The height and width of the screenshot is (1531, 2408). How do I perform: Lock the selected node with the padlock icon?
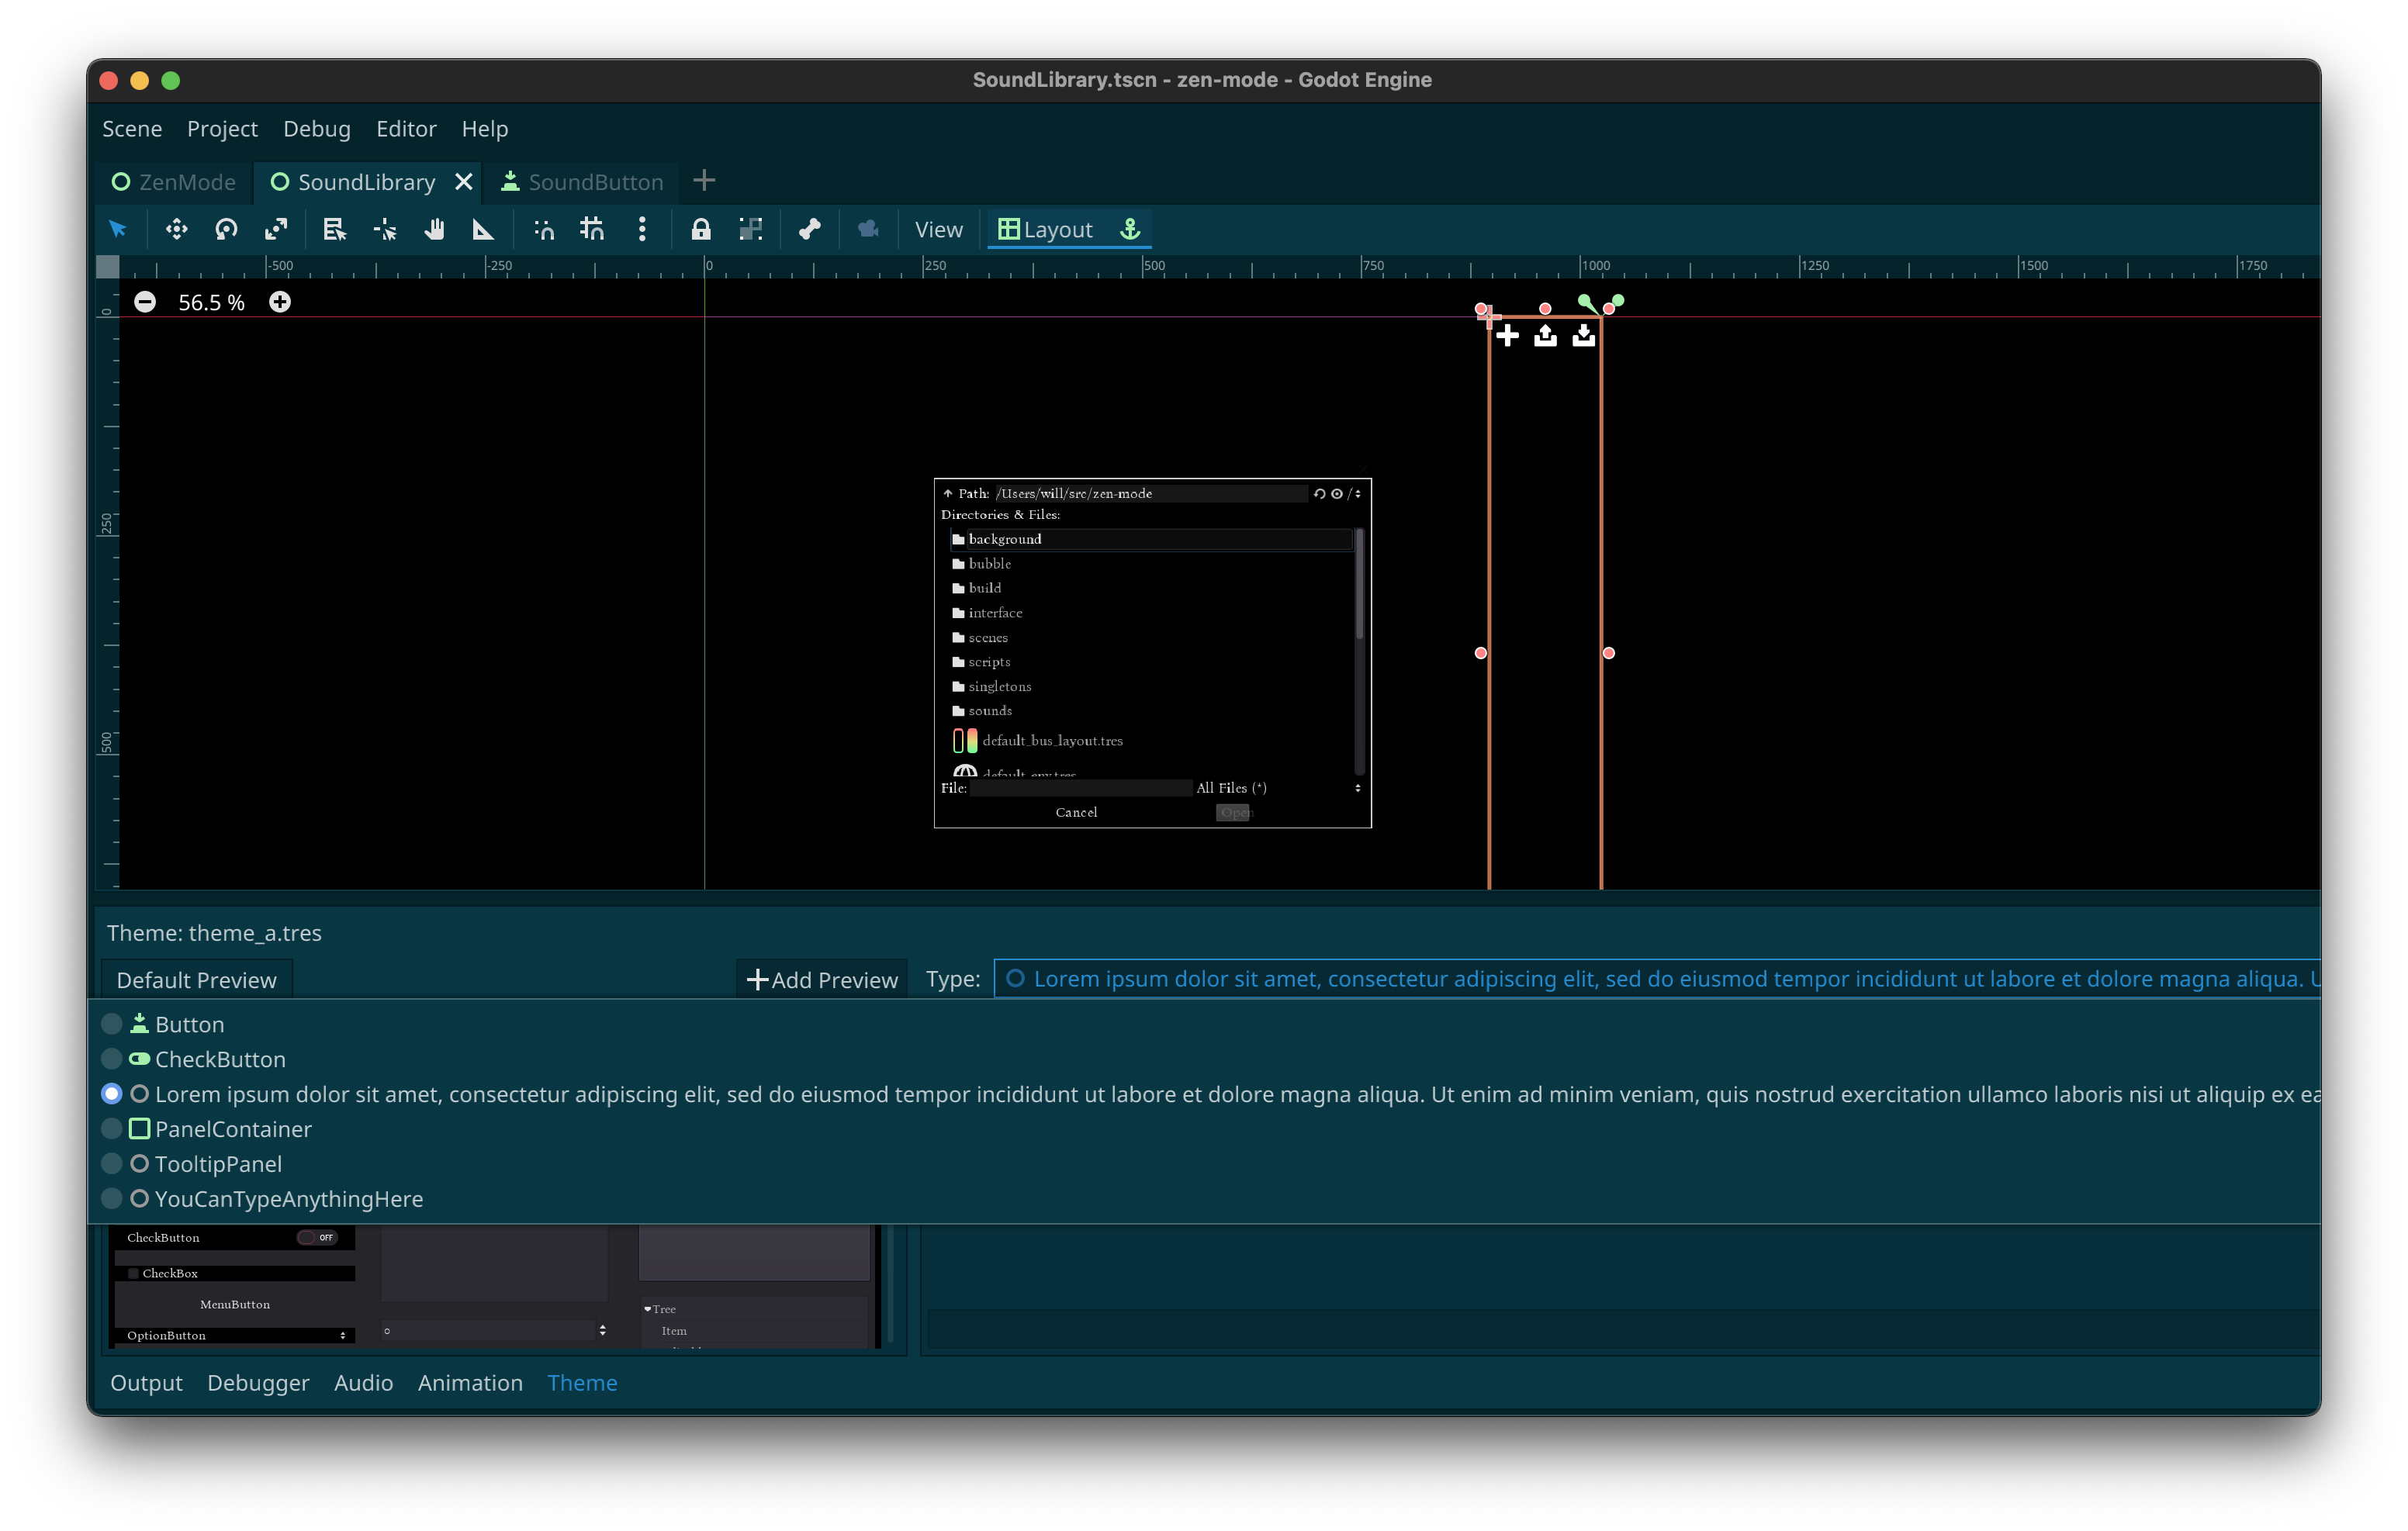pos(701,229)
